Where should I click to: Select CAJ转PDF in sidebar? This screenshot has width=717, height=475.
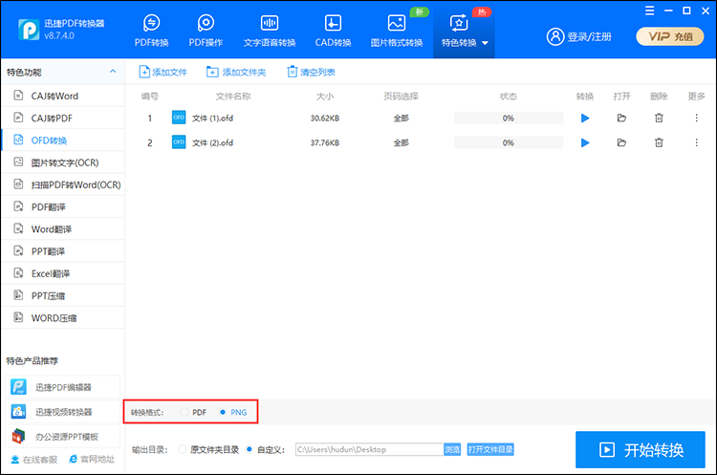coord(63,118)
